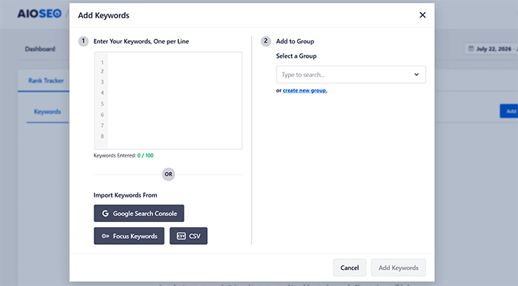Viewport: 518px width, 286px height.
Task: Click the AIOSEO logo
Action: [40, 14]
